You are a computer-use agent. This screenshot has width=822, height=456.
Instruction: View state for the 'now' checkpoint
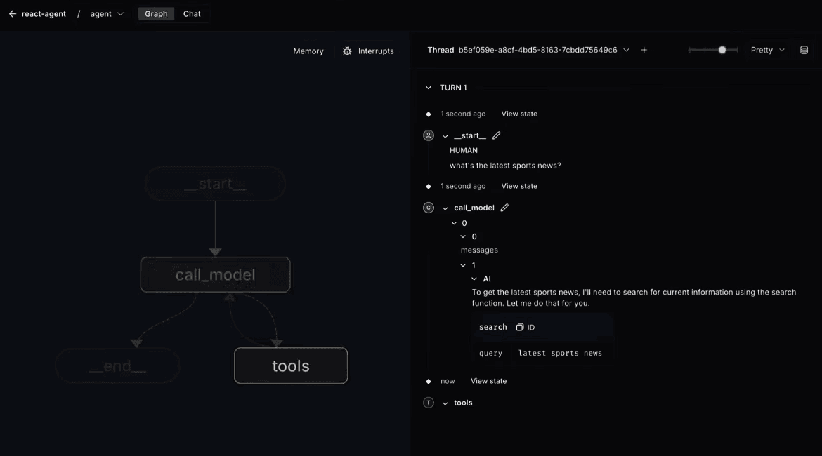pos(488,381)
